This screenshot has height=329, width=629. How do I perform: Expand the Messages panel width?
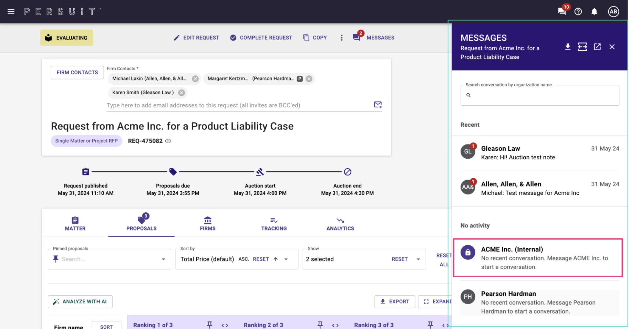coord(582,47)
